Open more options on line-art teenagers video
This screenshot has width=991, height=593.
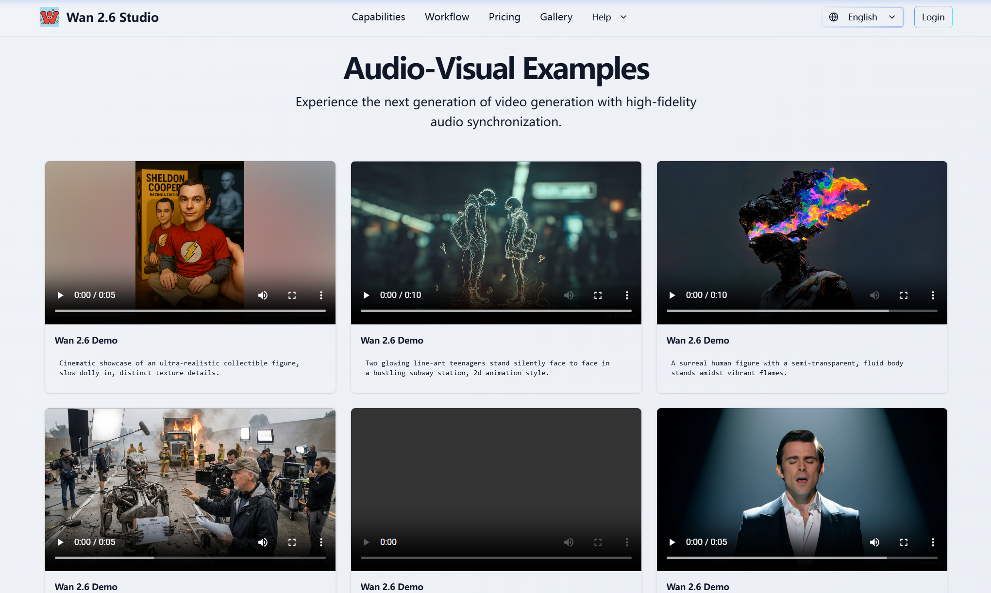pyautogui.click(x=627, y=295)
